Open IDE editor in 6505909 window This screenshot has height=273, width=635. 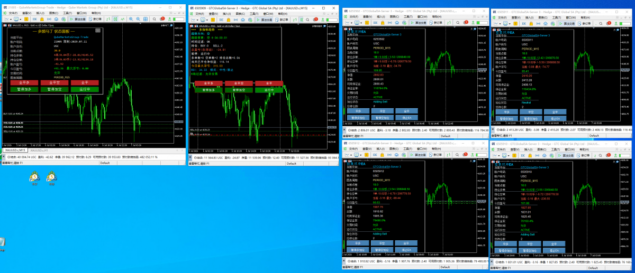[221, 20]
